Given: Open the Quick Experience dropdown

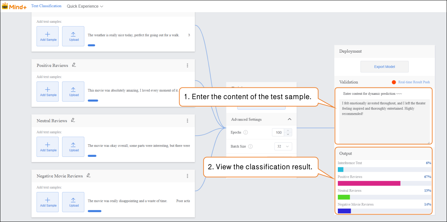Looking at the screenshot, I should [x=85, y=6].
